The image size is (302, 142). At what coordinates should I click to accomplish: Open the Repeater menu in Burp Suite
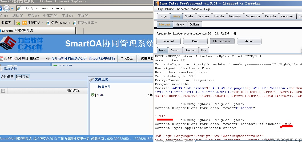[x=183, y=9]
